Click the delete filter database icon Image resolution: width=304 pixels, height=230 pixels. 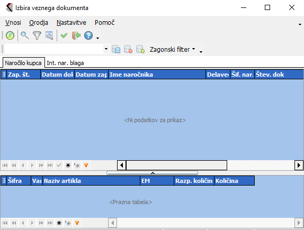(x=128, y=49)
